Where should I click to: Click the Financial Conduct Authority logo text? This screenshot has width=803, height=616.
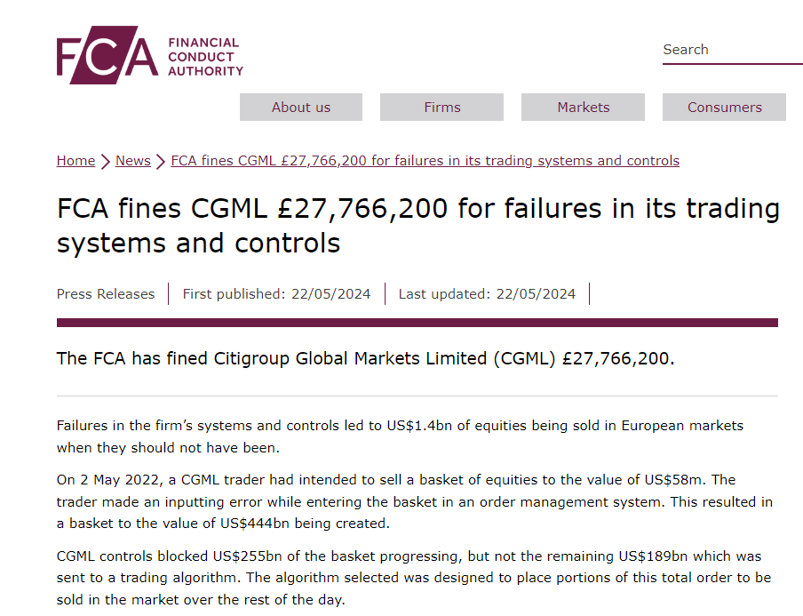[x=205, y=57]
